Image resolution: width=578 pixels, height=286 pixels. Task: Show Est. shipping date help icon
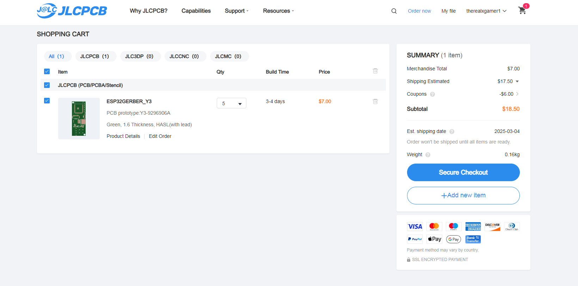click(452, 132)
